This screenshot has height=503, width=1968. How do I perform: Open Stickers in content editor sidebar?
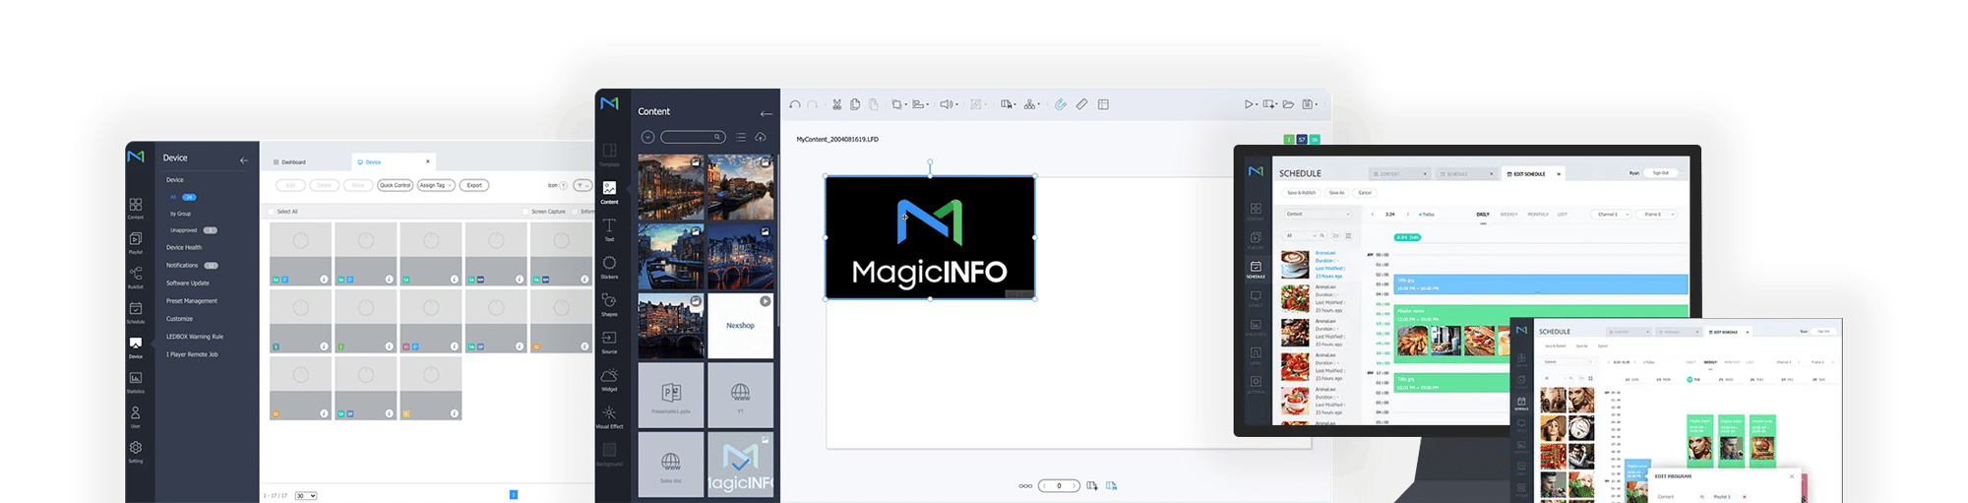click(609, 267)
